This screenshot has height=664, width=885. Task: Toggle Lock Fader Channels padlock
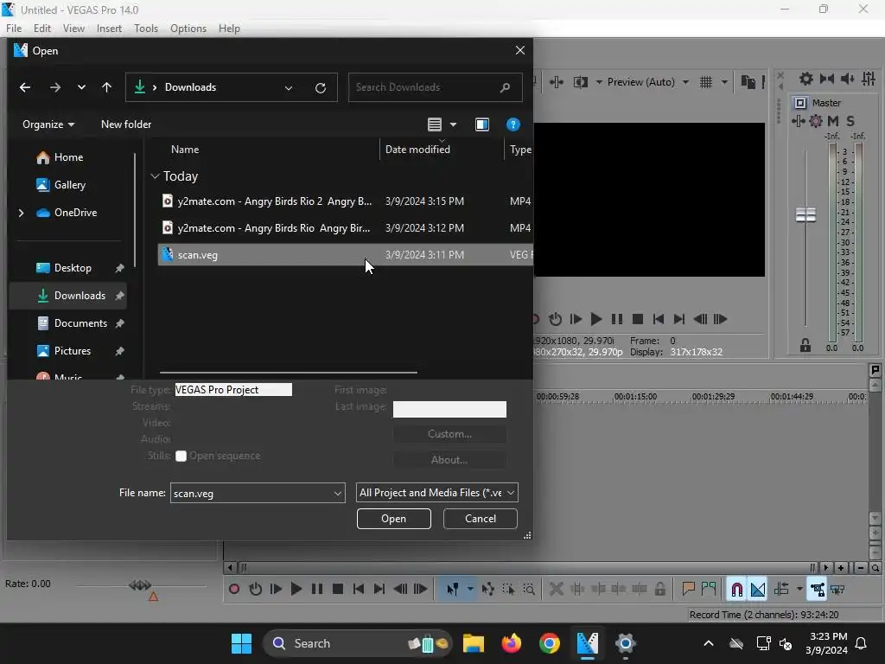805,345
